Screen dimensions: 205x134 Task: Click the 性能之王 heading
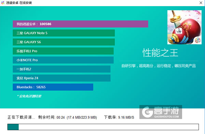[160, 53]
